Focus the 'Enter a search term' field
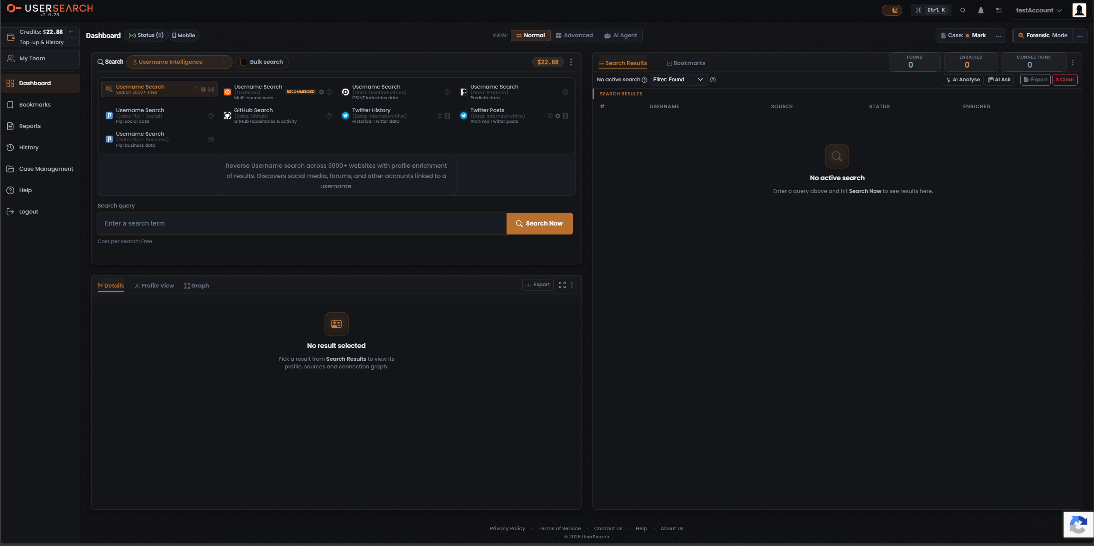 [302, 223]
